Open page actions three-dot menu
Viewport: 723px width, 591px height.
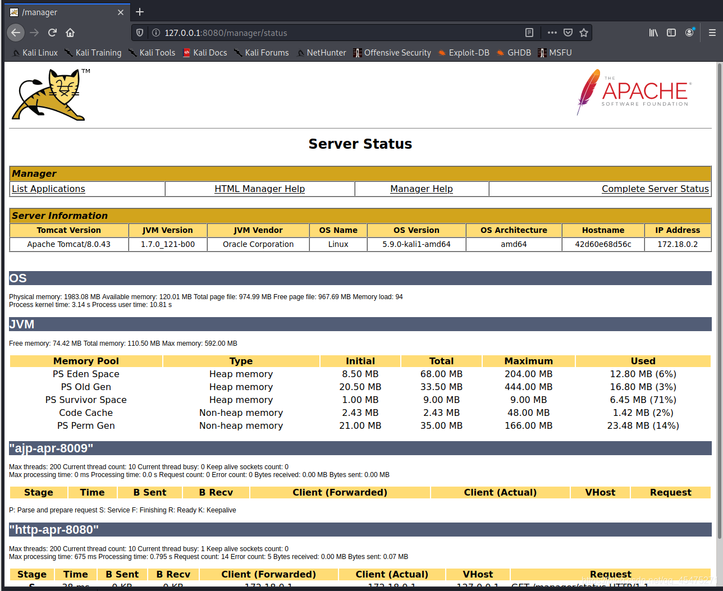pos(552,33)
